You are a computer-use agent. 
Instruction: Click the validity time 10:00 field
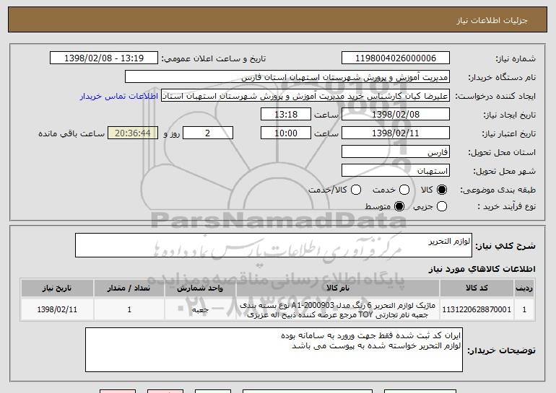[x=286, y=133]
